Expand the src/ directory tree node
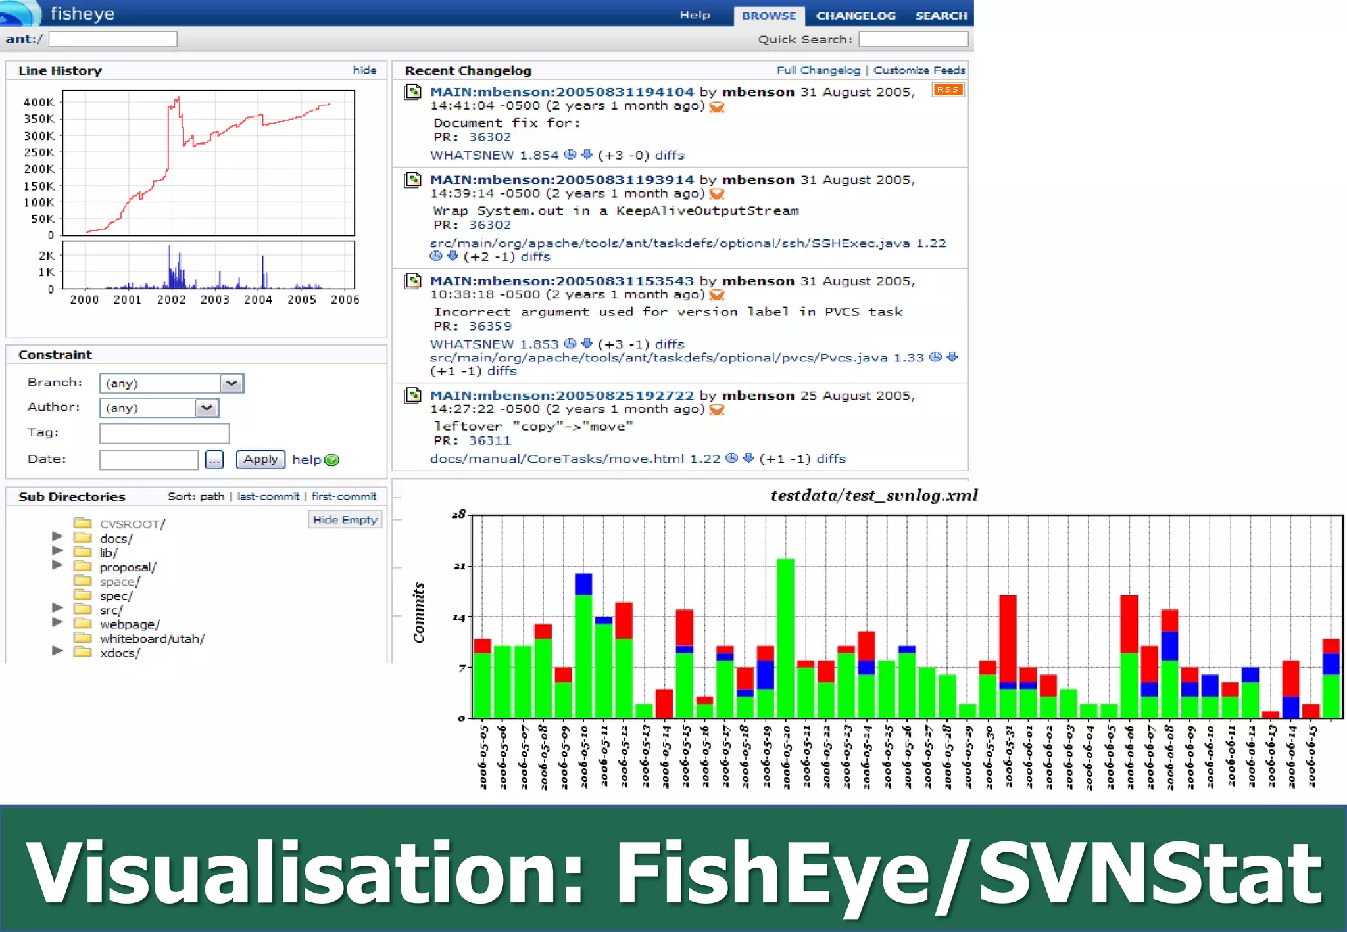1347x932 pixels. [x=57, y=608]
